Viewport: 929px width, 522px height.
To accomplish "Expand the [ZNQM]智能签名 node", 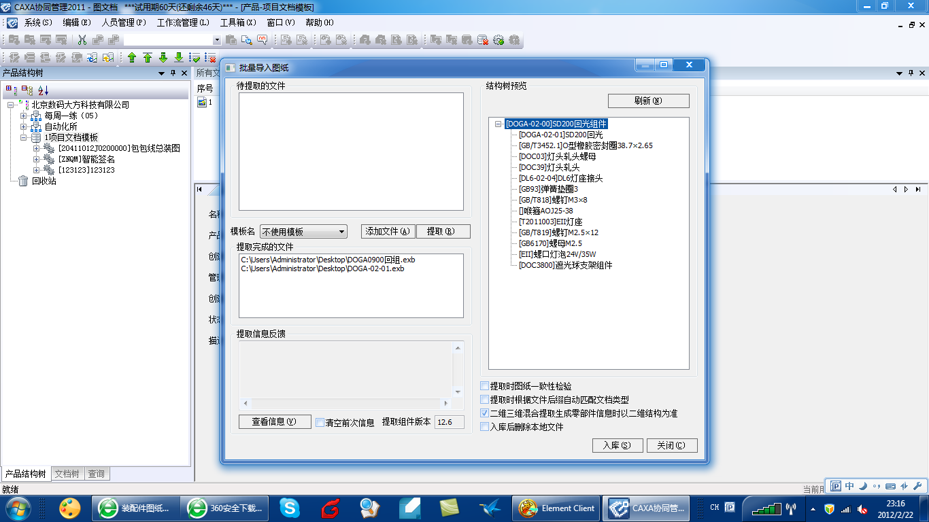I will tap(37, 159).
